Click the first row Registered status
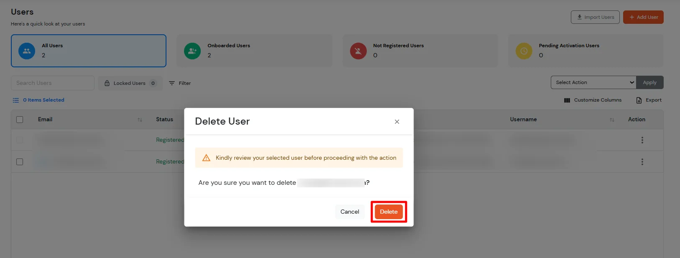Viewport: 680px width, 258px height. [170, 140]
